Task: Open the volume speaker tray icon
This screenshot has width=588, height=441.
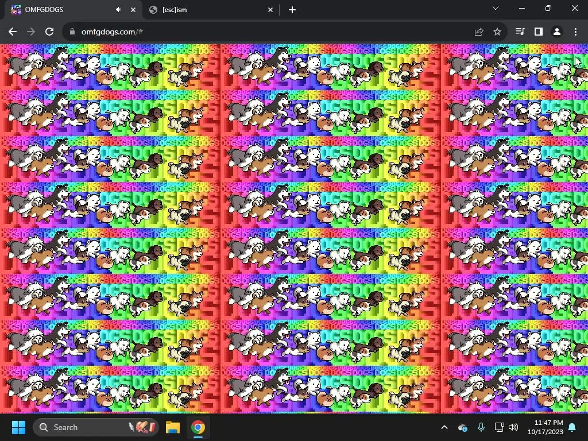Action: 513,427
